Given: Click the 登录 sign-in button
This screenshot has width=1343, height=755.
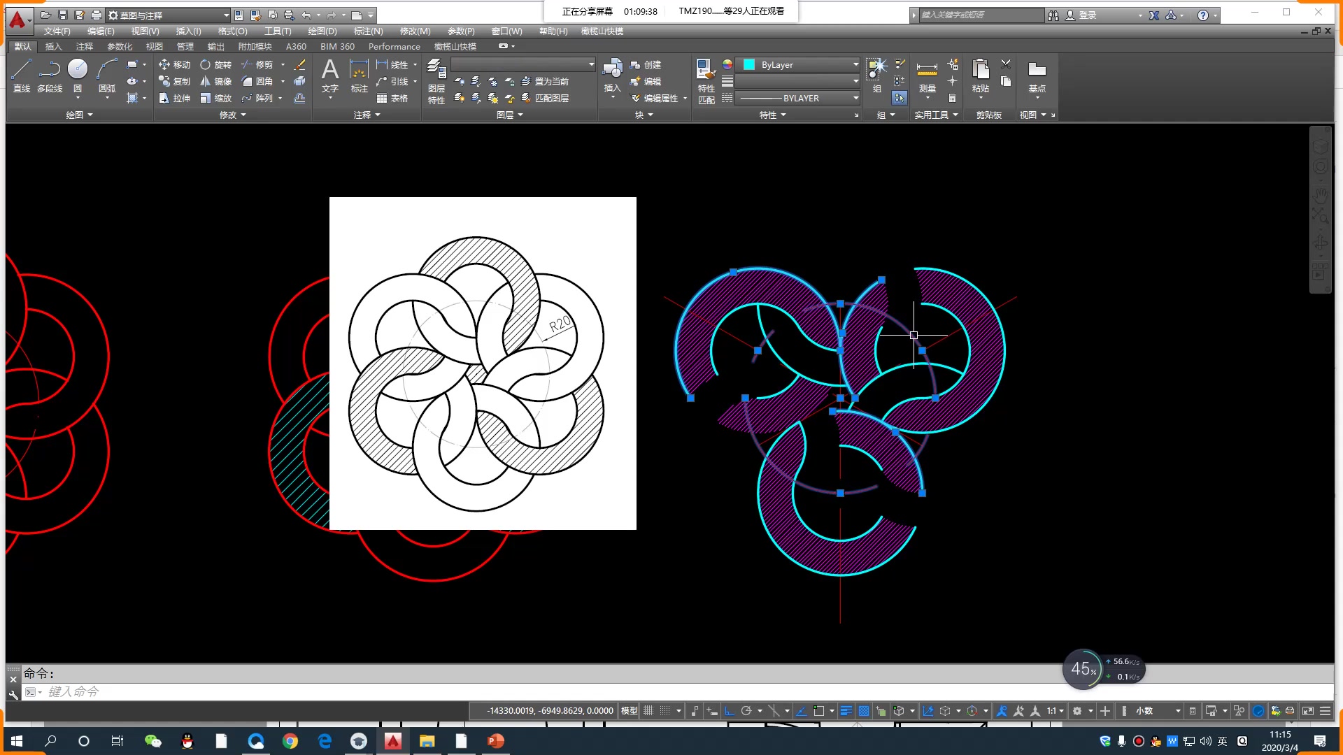Looking at the screenshot, I should 1087,15.
